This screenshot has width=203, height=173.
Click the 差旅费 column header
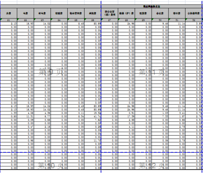[x=93, y=13]
